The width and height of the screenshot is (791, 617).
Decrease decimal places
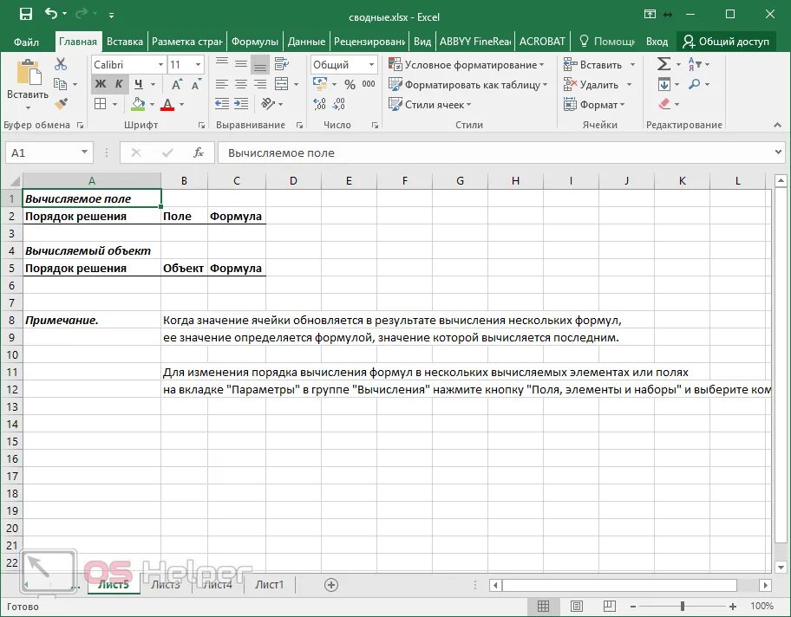pos(338,104)
